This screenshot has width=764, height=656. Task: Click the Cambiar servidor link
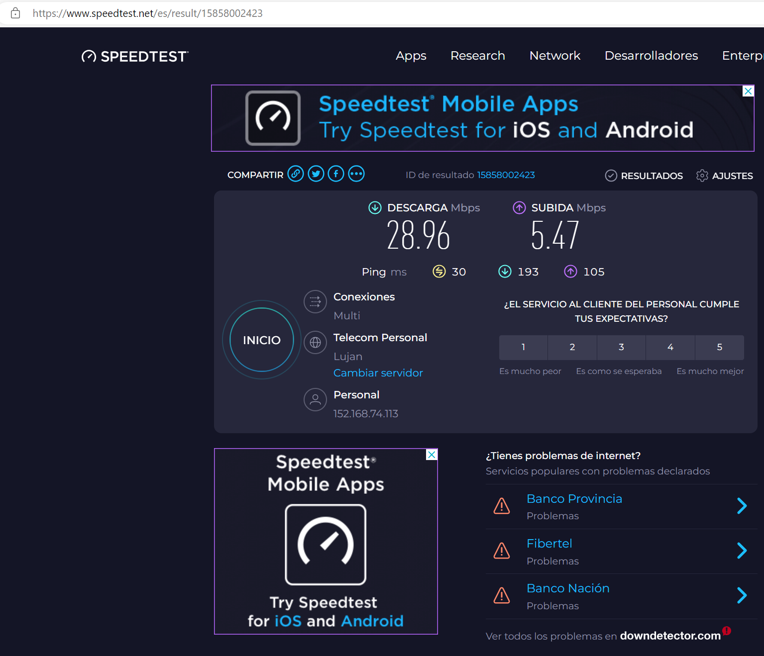point(378,373)
